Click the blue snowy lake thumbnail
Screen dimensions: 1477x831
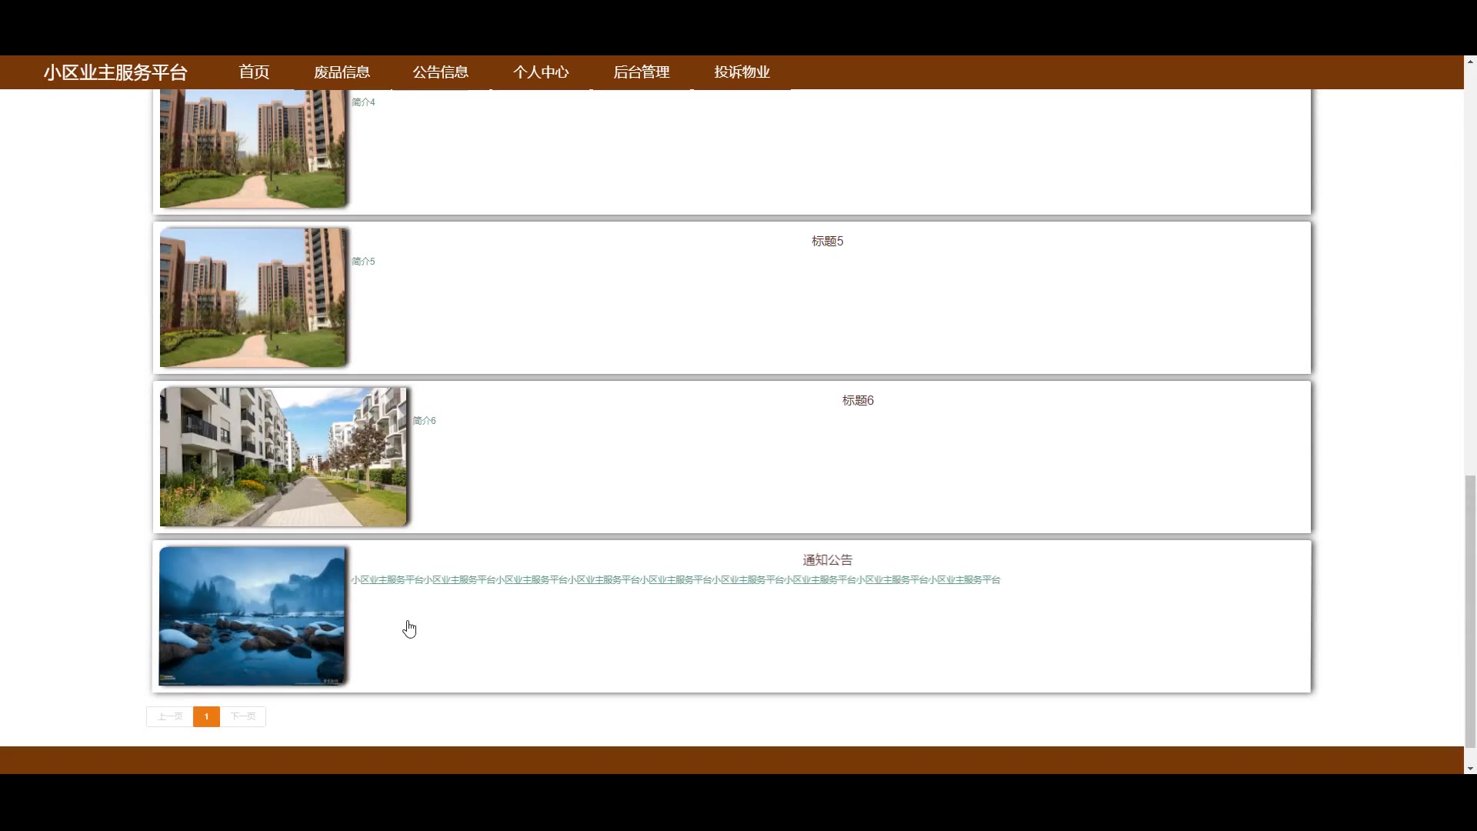tap(252, 616)
